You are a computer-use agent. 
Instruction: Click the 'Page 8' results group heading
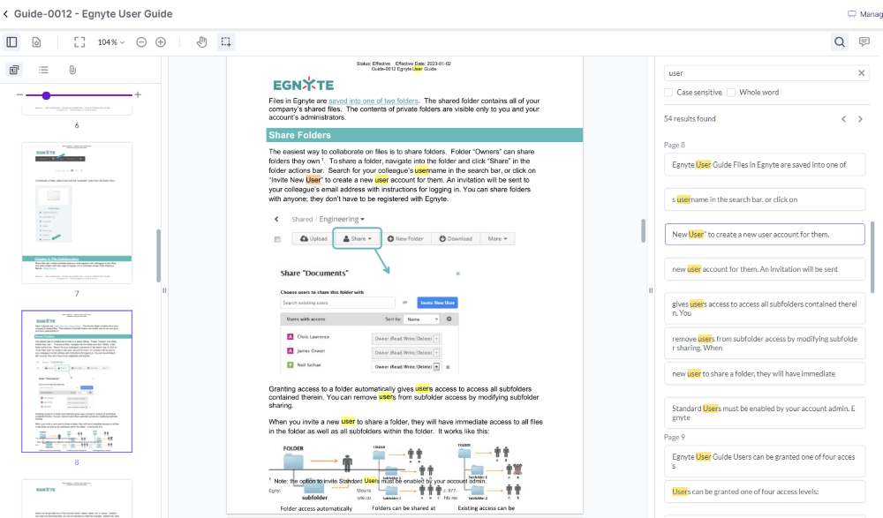pyautogui.click(x=674, y=146)
